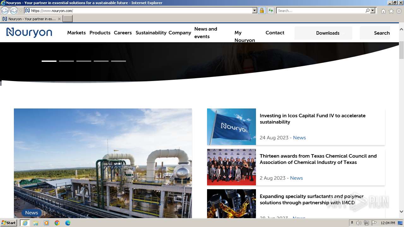Open the Contact page
The image size is (404, 227).
coord(275,33)
